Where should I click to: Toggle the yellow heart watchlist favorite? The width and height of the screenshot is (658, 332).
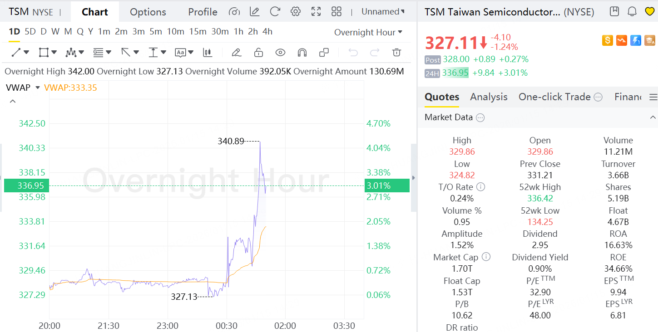(x=649, y=12)
